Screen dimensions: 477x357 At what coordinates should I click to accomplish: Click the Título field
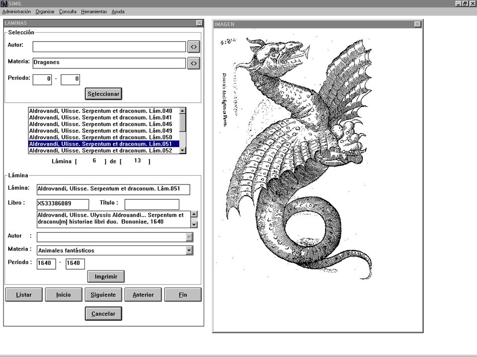click(152, 204)
